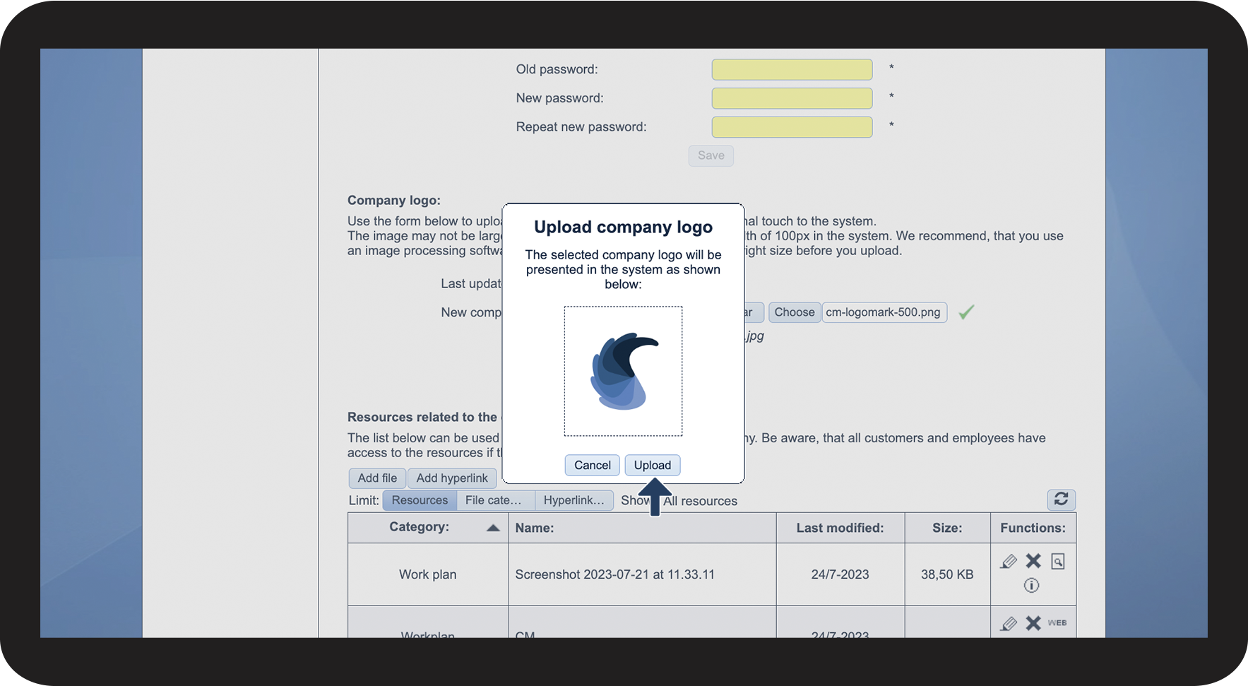Focus the Repeat new password field
1248x686 pixels.
click(792, 127)
